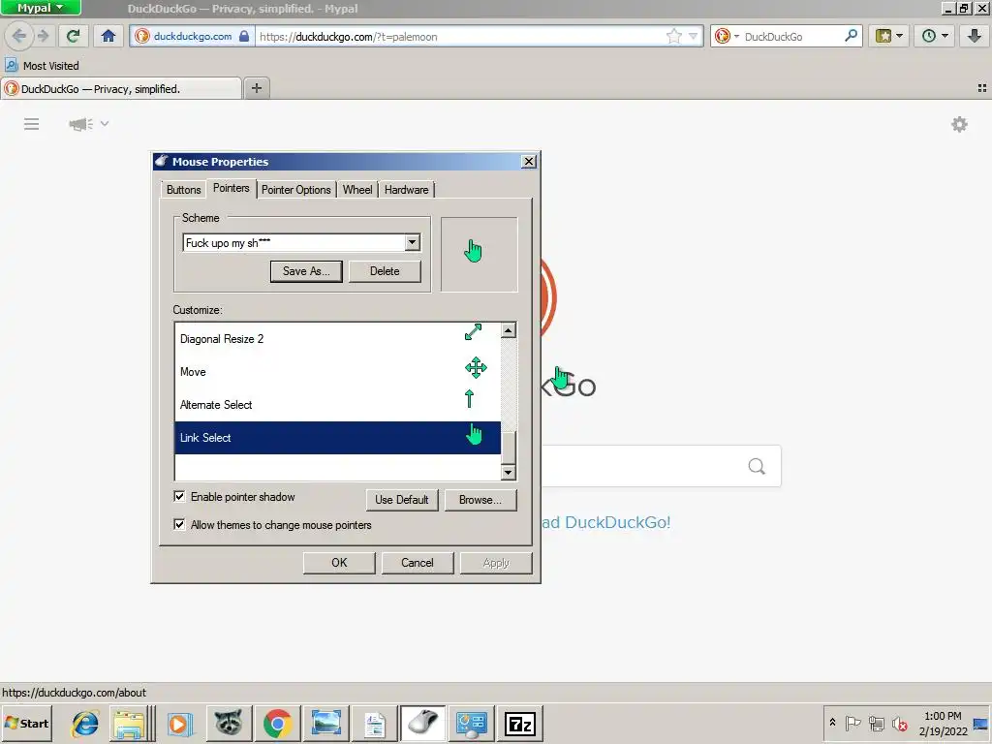The image size is (992, 744).
Task: Click the Browse... button
Action: pos(480,500)
